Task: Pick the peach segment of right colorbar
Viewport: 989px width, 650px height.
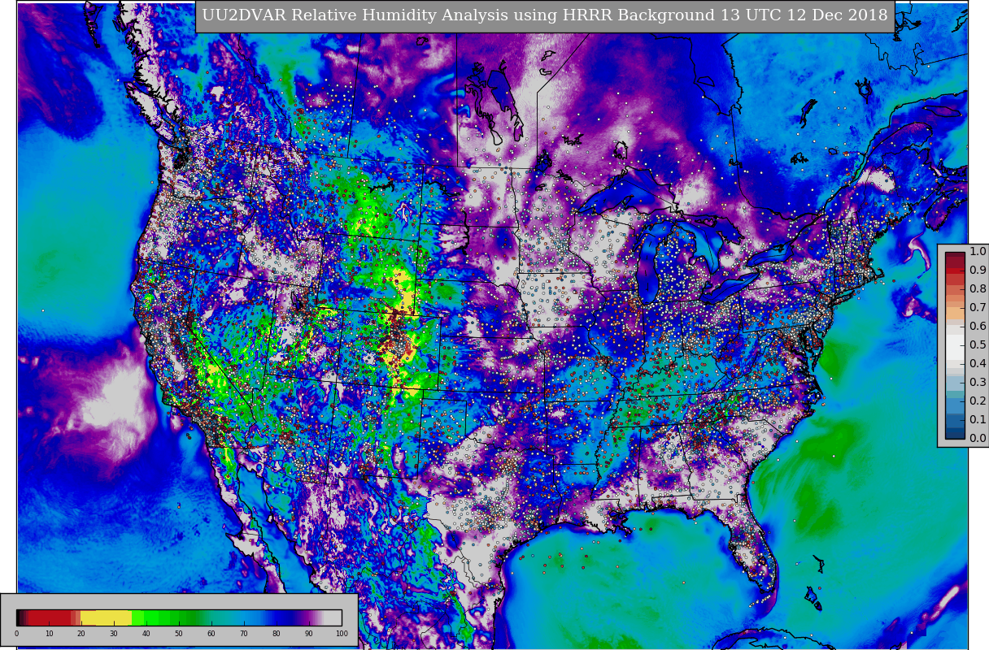Action: (955, 313)
